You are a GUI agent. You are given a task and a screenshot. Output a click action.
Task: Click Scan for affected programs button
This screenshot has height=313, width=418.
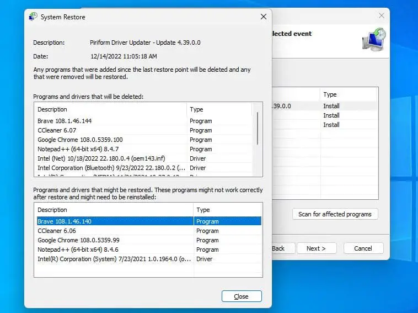tap(335, 214)
